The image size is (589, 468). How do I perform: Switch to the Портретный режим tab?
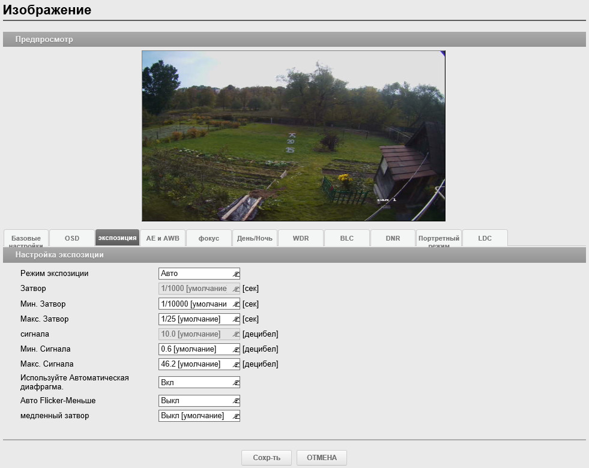click(x=439, y=238)
